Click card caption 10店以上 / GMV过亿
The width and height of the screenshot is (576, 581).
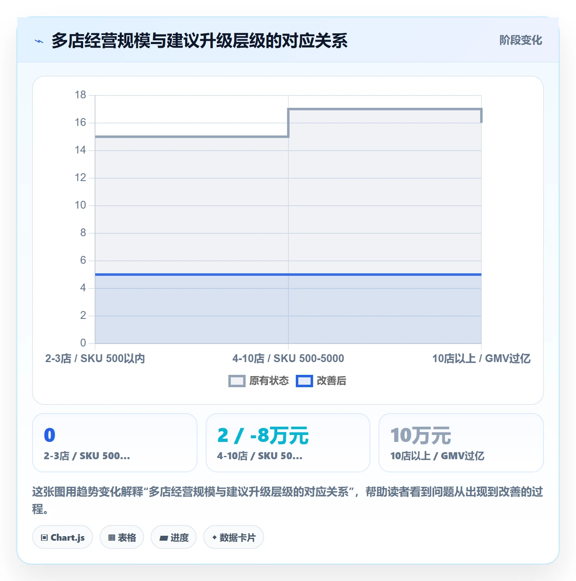point(437,456)
